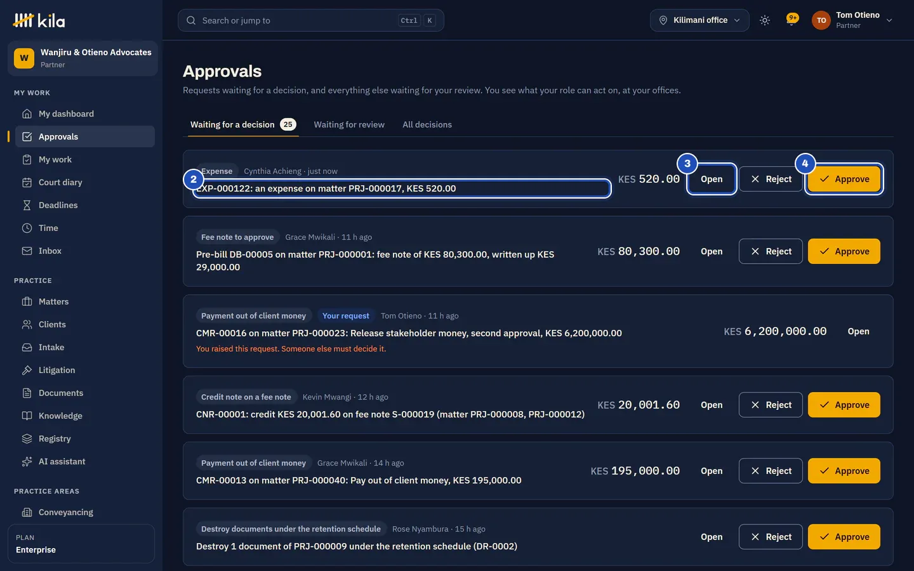Switch to the Waiting for review tab
This screenshot has width=914, height=571.
[x=349, y=124]
